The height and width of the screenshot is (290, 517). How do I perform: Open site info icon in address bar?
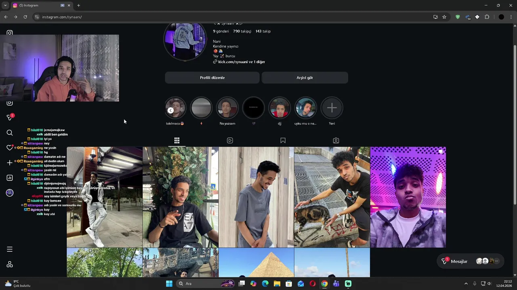(x=37, y=17)
